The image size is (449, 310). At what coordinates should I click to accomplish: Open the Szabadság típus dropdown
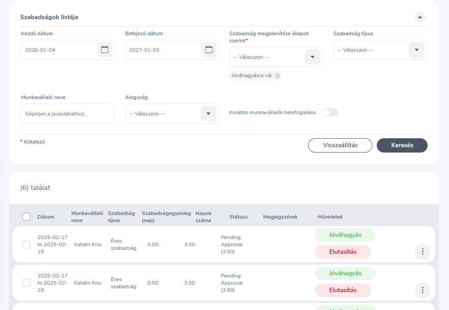[416, 50]
